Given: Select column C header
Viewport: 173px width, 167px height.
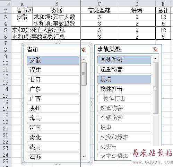Looking at the screenshot, I should tap(100, 4).
